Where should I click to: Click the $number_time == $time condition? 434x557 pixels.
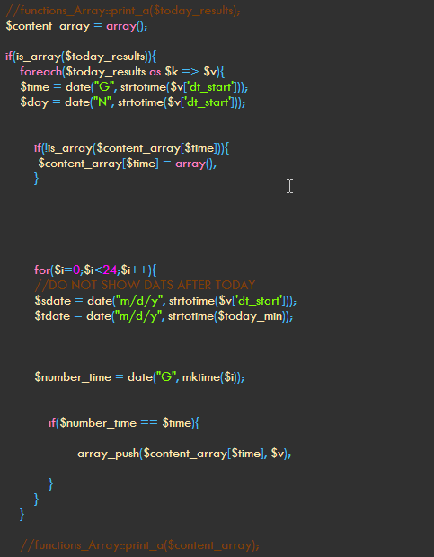126,423
